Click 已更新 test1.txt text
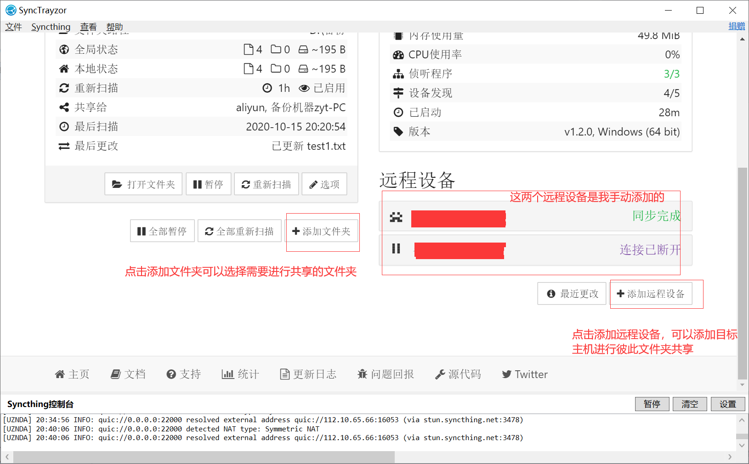749x464 pixels. click(309, 146)
